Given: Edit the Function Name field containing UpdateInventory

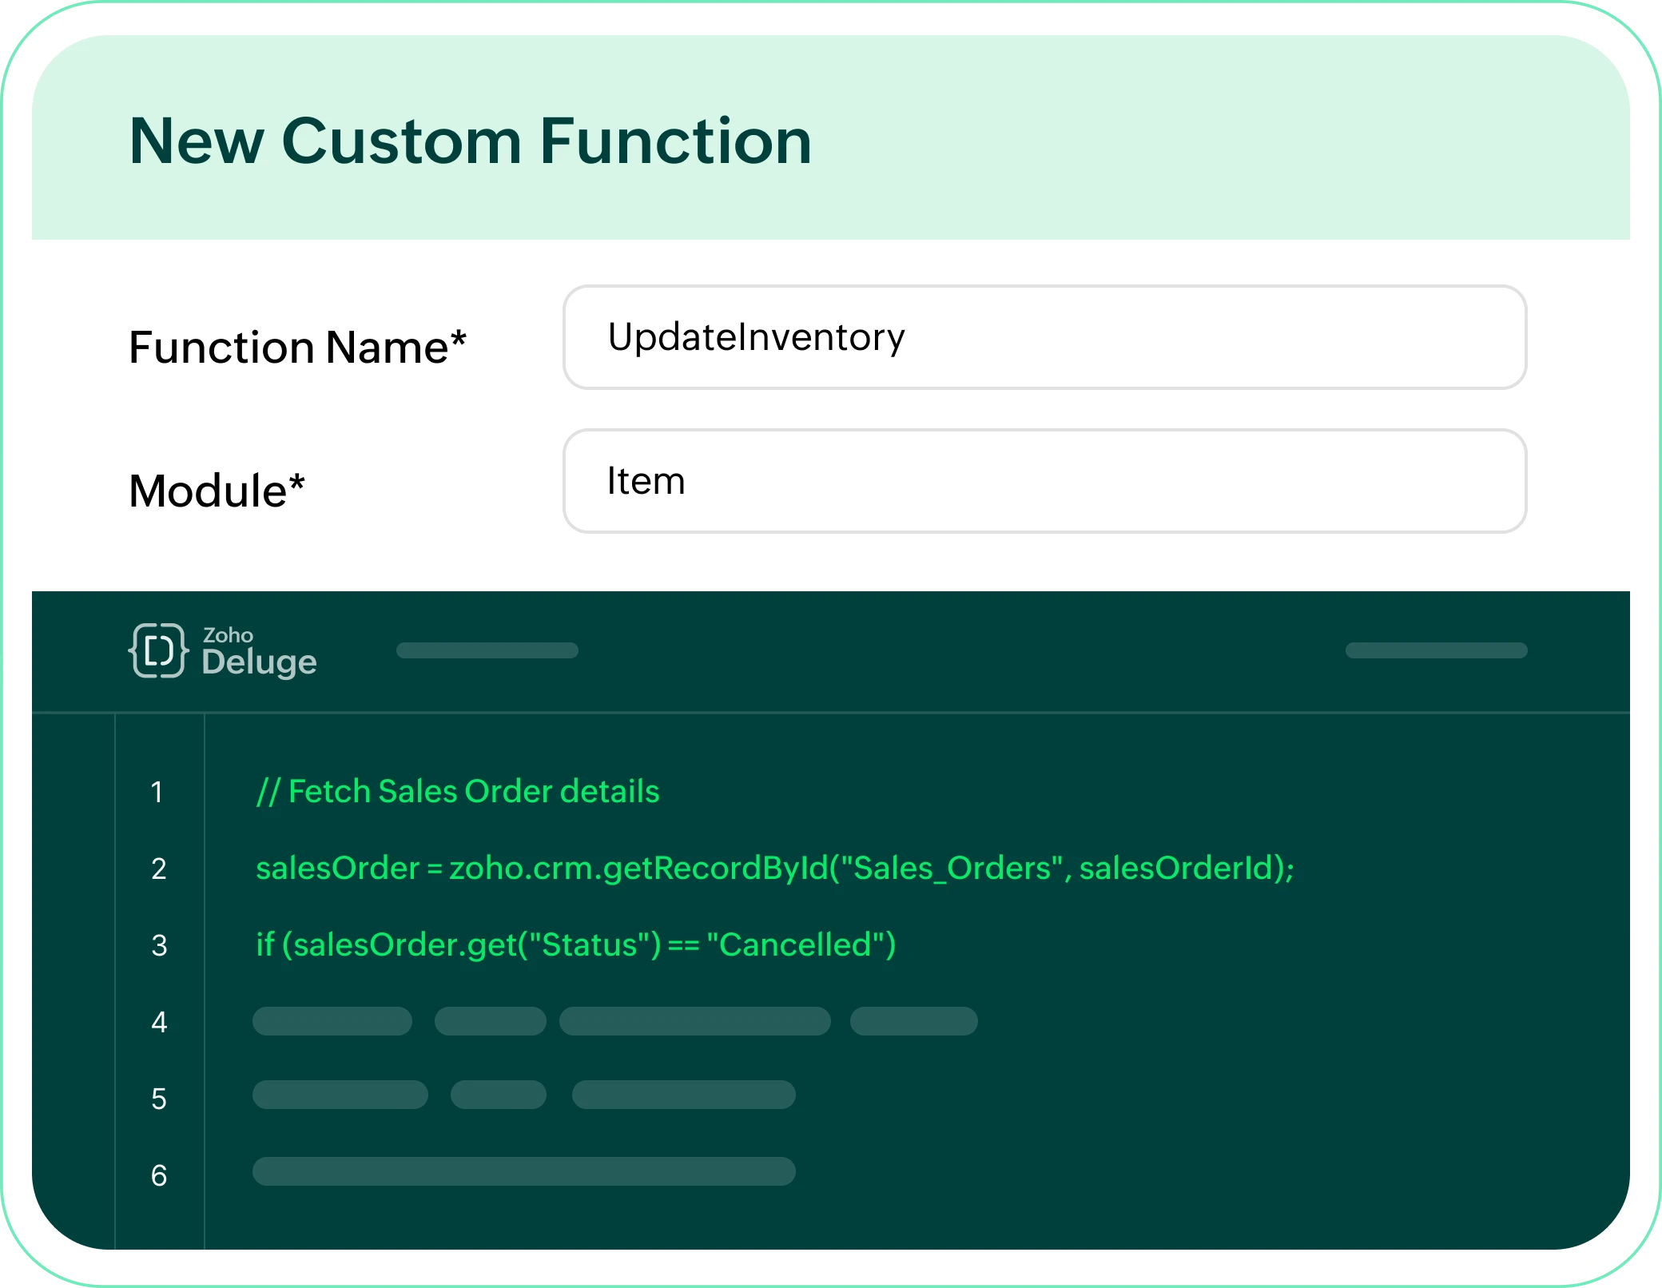Looking at the screenshot, I should click(1045, 337).
